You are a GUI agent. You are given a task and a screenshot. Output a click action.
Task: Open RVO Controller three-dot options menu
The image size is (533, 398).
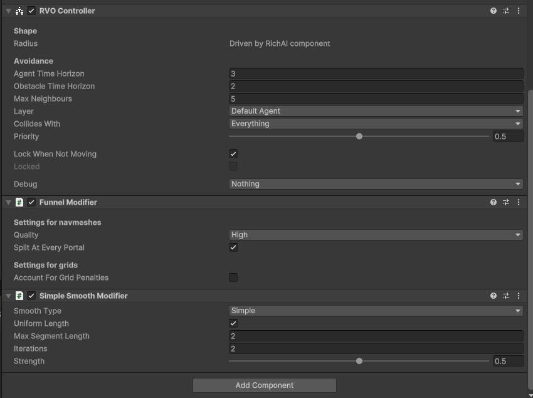[519, 11]
